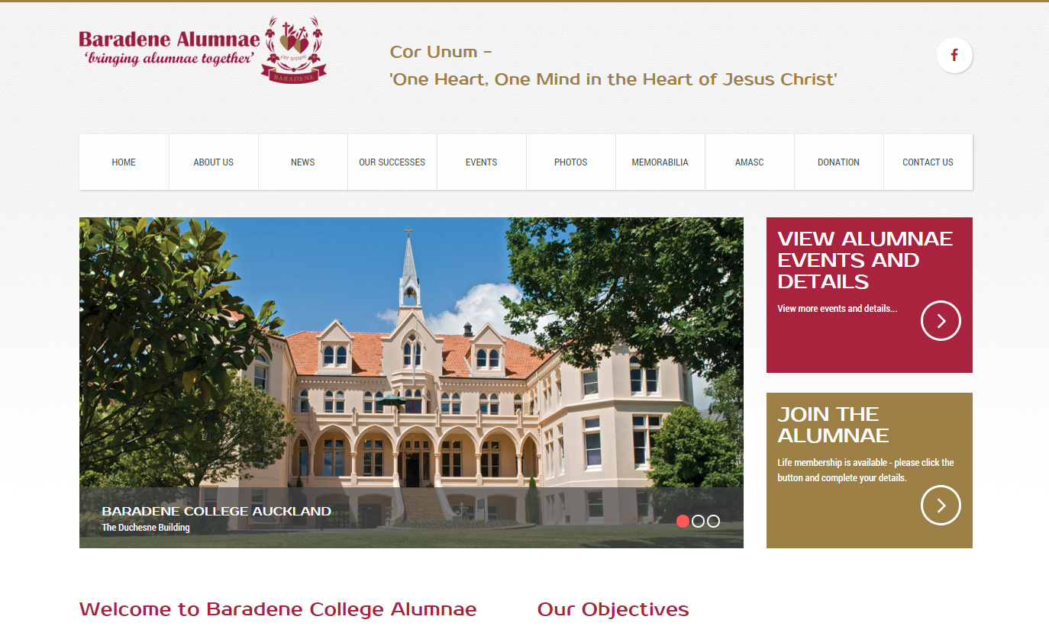This screenshot has height=639, width=1049.
Task: Select the second slideshow dot
Action: pos(698,522)
